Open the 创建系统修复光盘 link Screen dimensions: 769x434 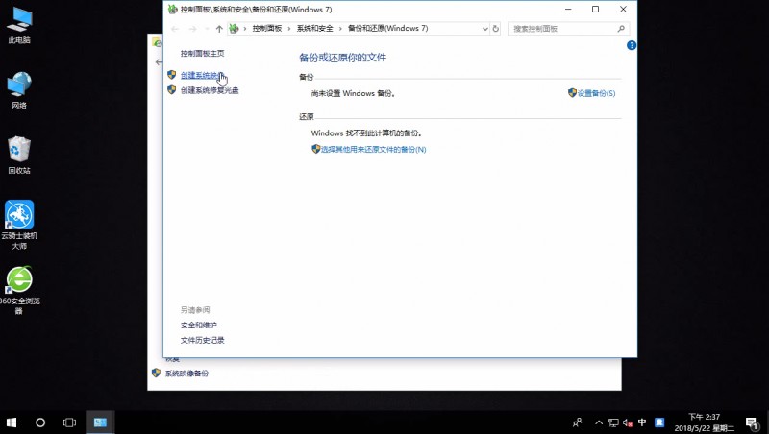(x=210, y=90)
